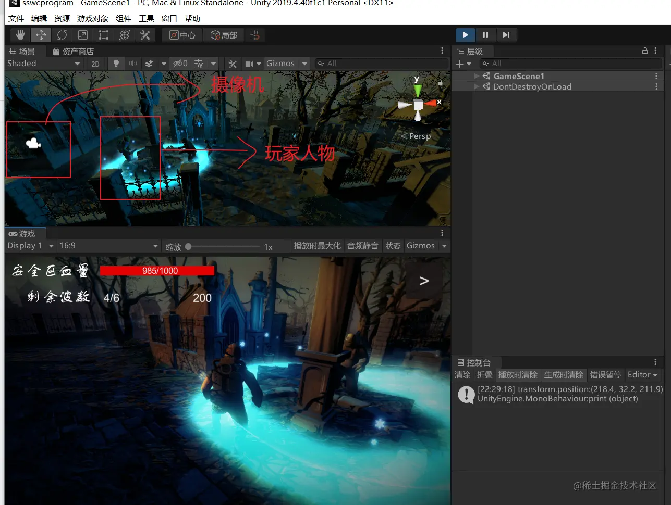This screenshot has width=671, height=505.
Task: Expand the GameScene1 tree arrow
Action: (477, 76)
